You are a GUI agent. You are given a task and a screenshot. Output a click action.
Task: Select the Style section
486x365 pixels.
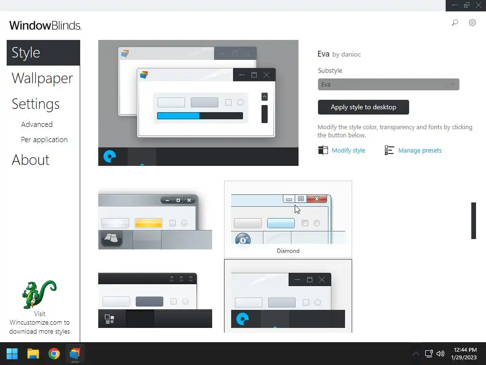click(x=43, y=53)
